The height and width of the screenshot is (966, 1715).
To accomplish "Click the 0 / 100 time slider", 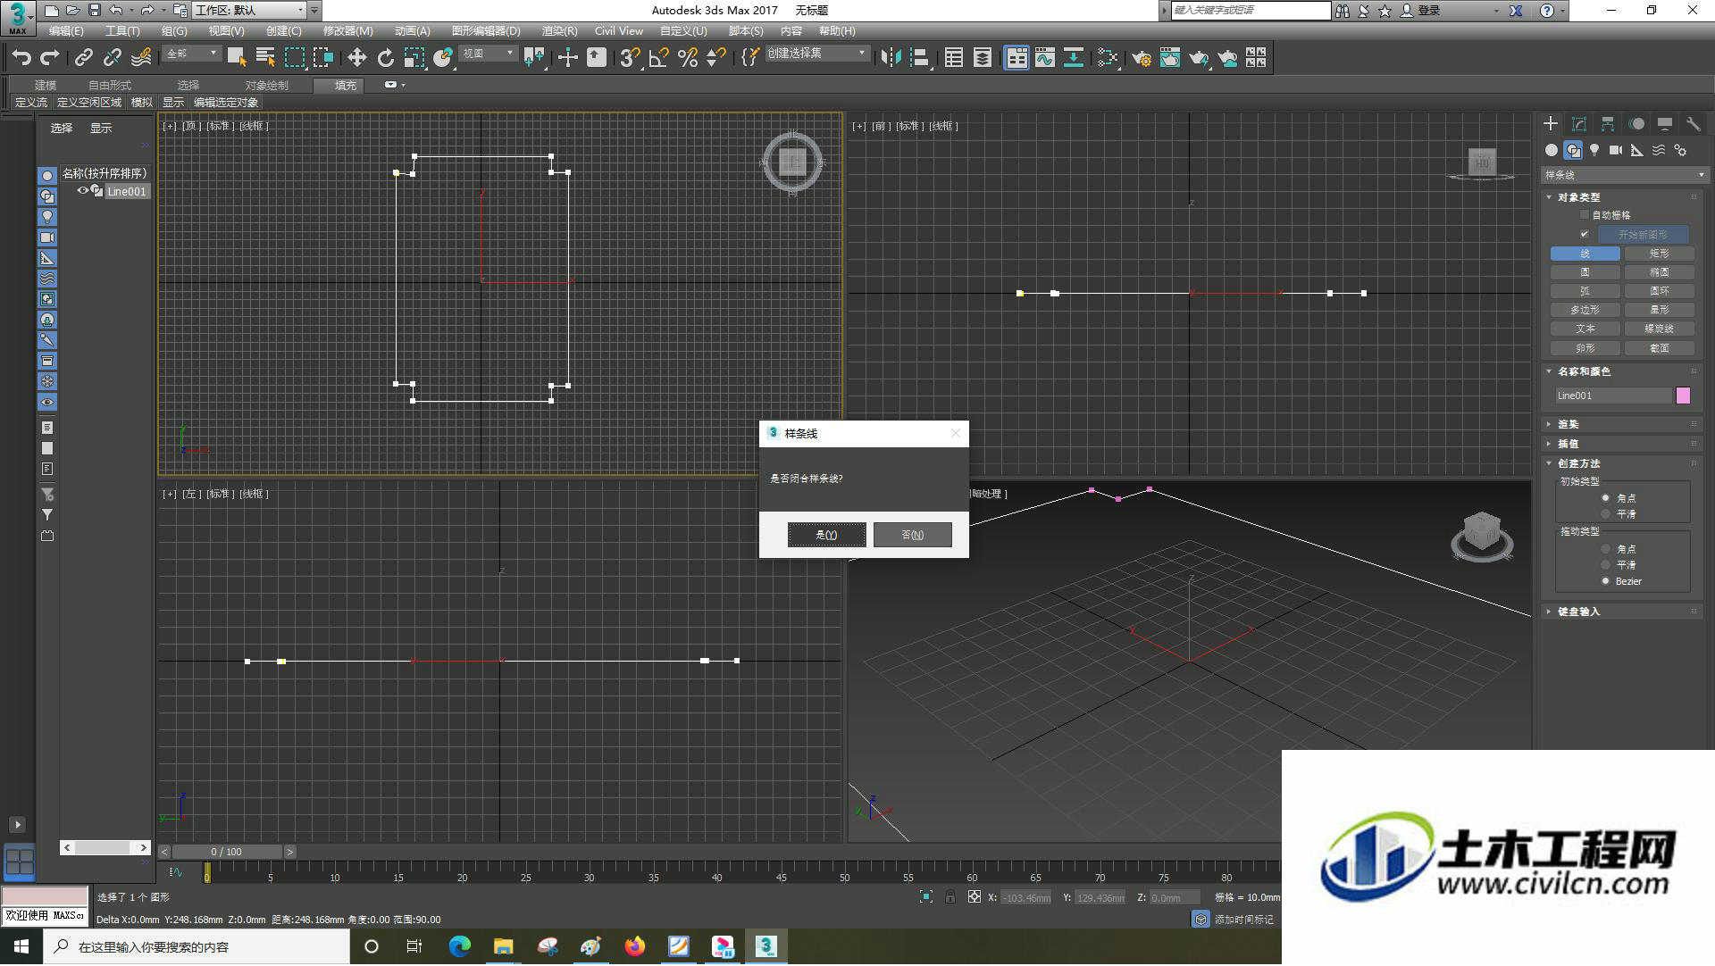I will coord(227,853).
